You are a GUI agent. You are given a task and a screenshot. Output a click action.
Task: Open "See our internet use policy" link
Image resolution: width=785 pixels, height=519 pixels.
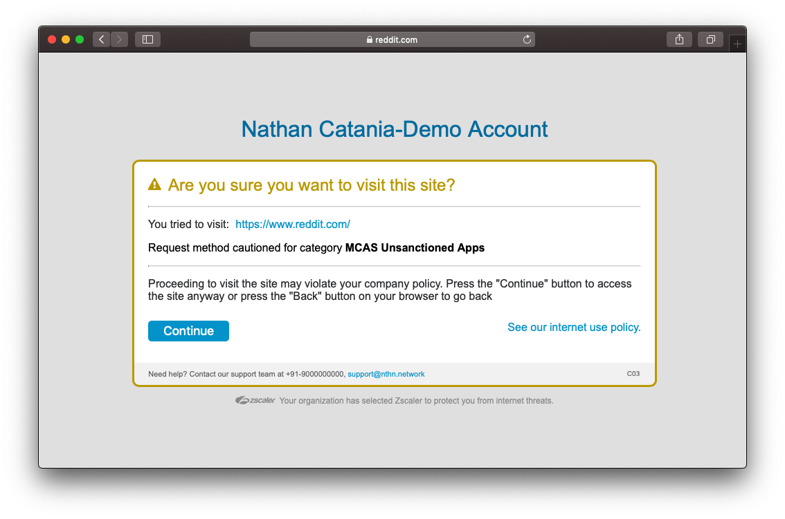(574, 327)
